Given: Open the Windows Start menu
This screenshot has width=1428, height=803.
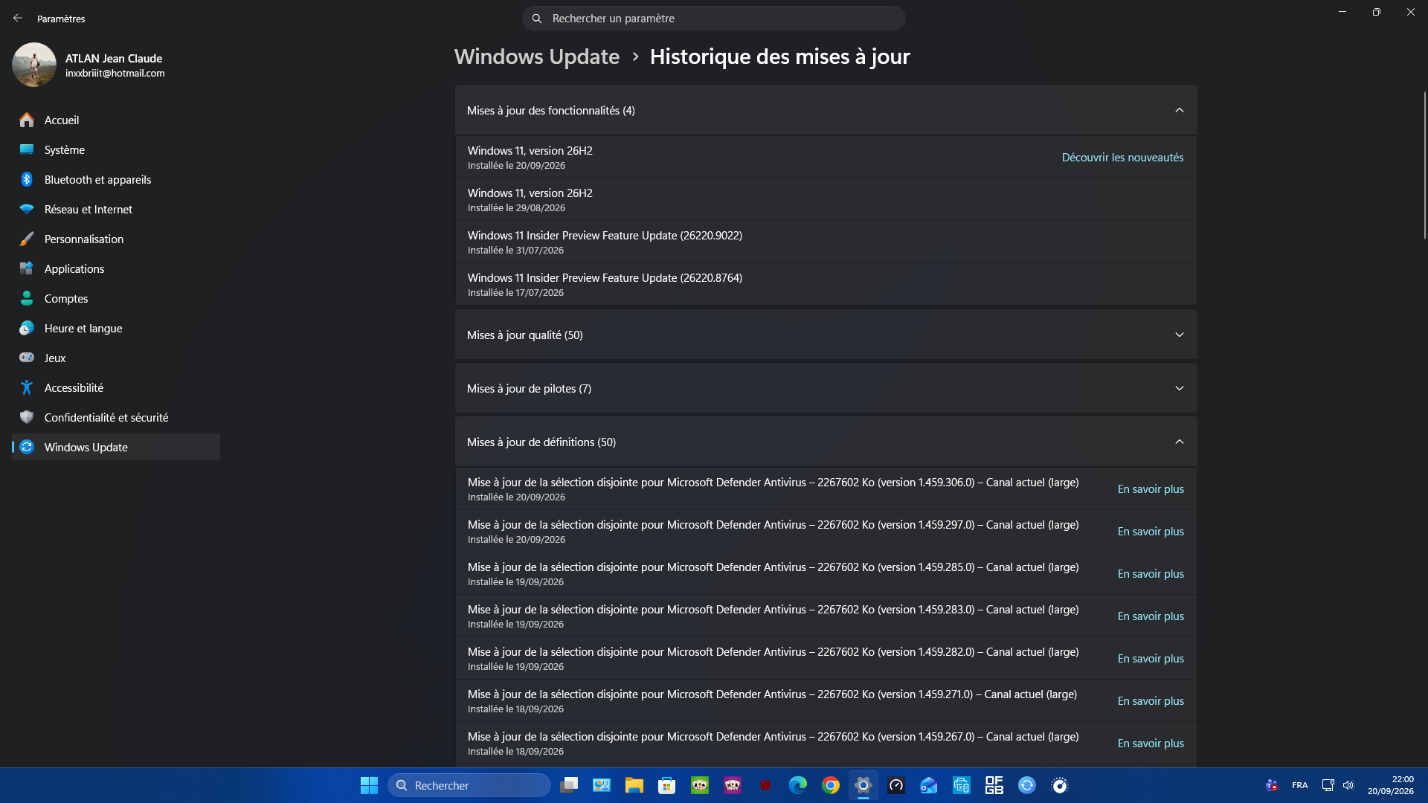Looking at the screenshot, I should 369,785.
